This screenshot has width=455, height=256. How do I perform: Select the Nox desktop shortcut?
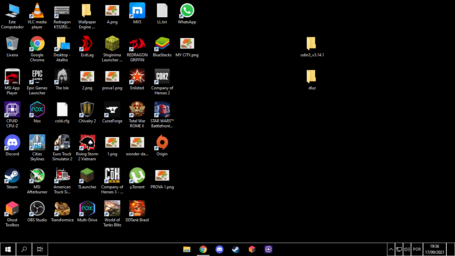click(x=37, y=112)
